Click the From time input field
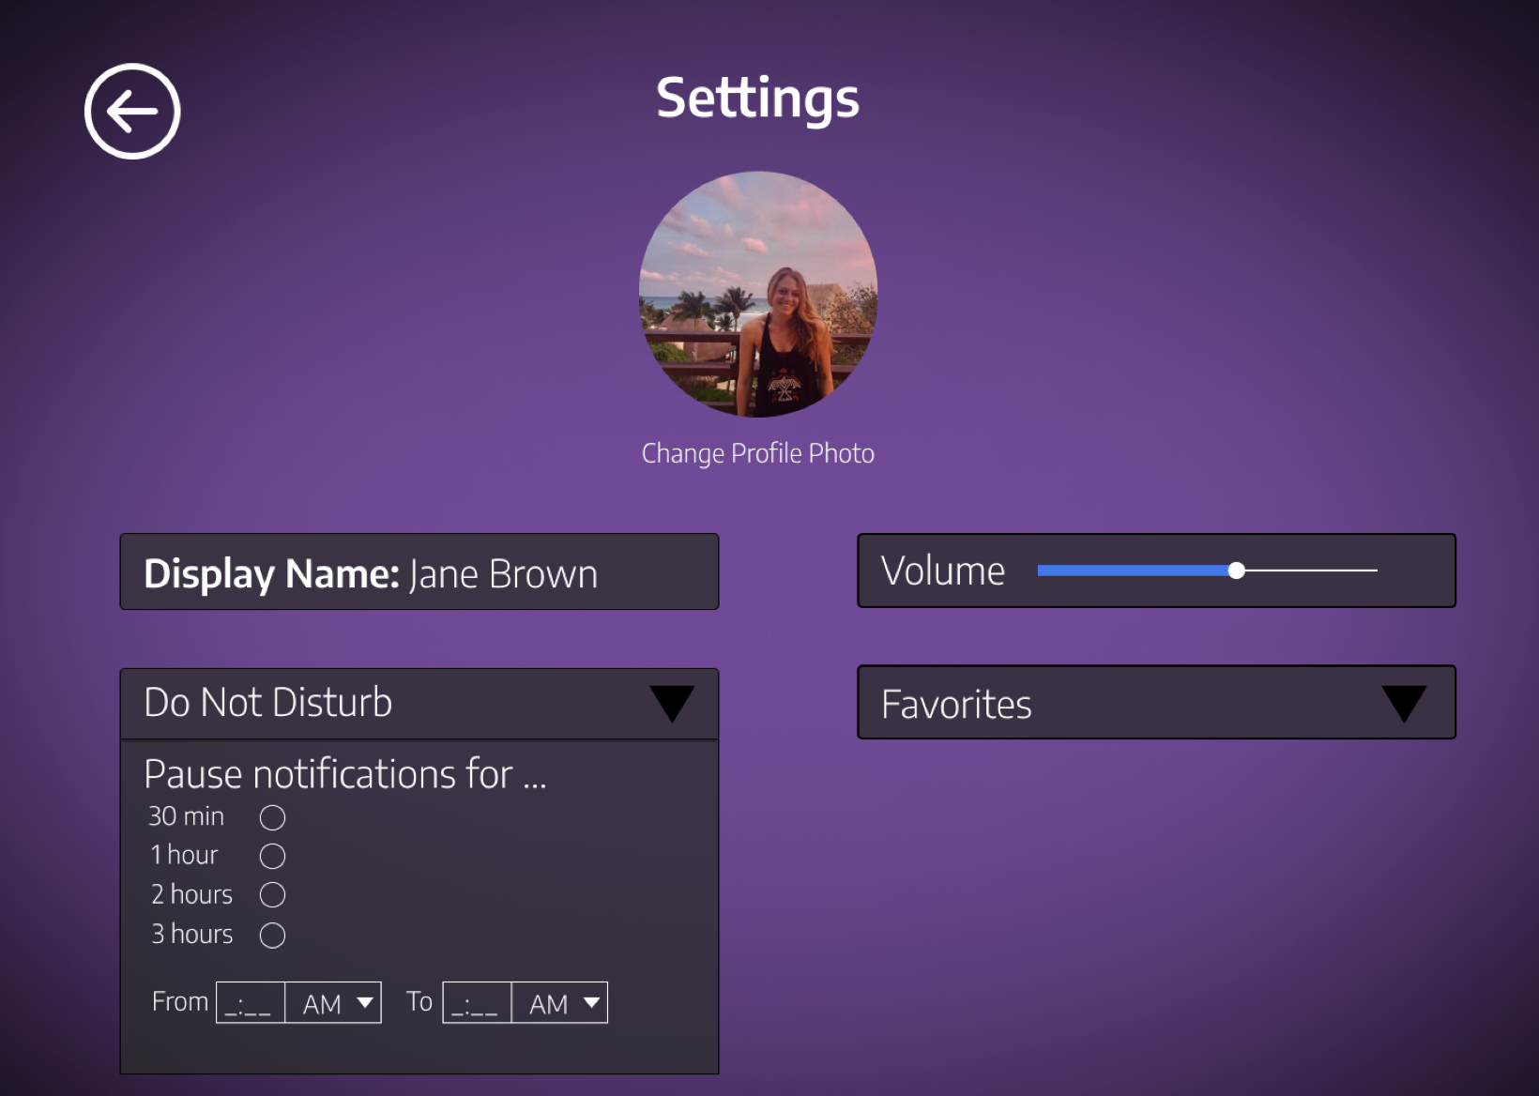The image size is (1539, 1096). click(x=251, y=1003)
